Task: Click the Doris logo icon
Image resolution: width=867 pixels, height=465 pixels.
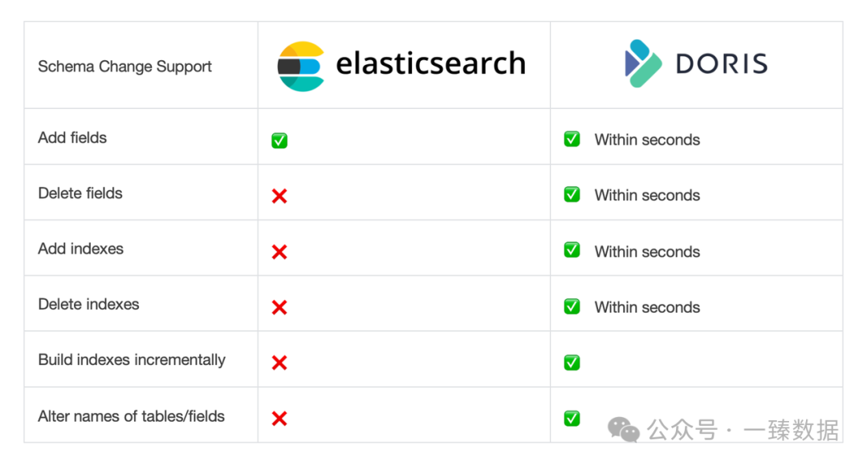Action: pos(643,63)
